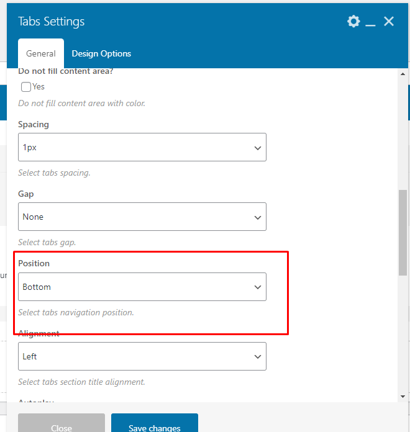This screenshot has width=410, height=432.
Task: Open the Gap dropdown showing None
Action: [x=142, y=217]
